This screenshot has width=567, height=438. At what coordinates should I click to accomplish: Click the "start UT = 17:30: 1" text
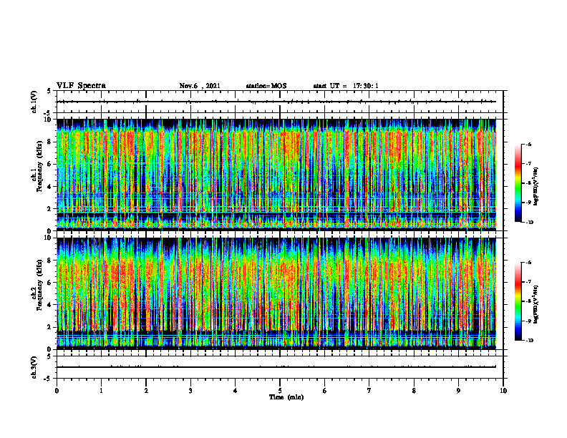pos(346,86)
